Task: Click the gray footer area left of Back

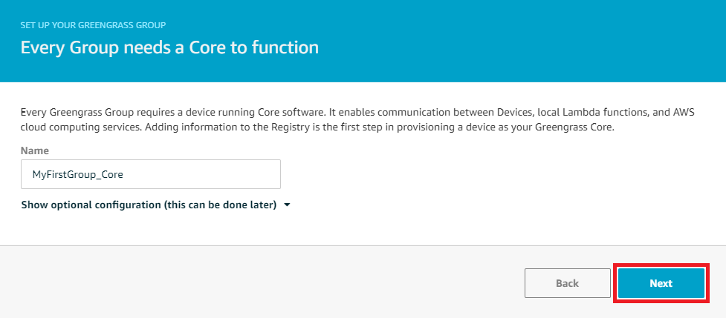Action: point(259,282)
